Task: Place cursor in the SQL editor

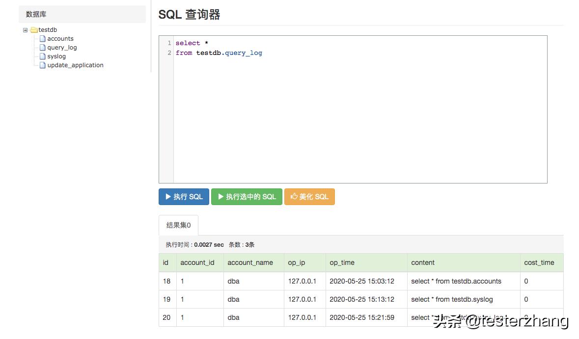Action: click(x=344, y=98)
